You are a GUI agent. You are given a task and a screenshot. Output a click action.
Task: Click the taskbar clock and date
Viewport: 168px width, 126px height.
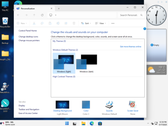click(x=163, y=123)
